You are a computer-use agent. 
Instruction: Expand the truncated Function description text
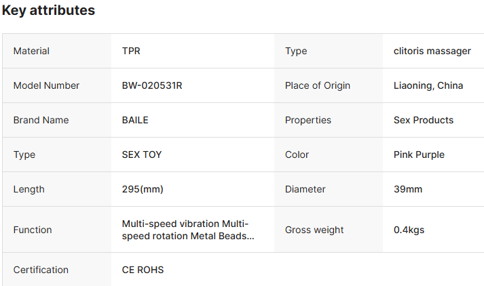[188, 230]
